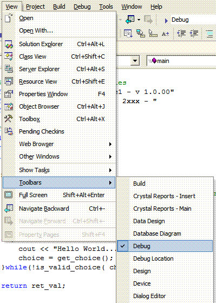
Task: Enable the Dialog Editor toolbar
Action: (x=165, y=296)
